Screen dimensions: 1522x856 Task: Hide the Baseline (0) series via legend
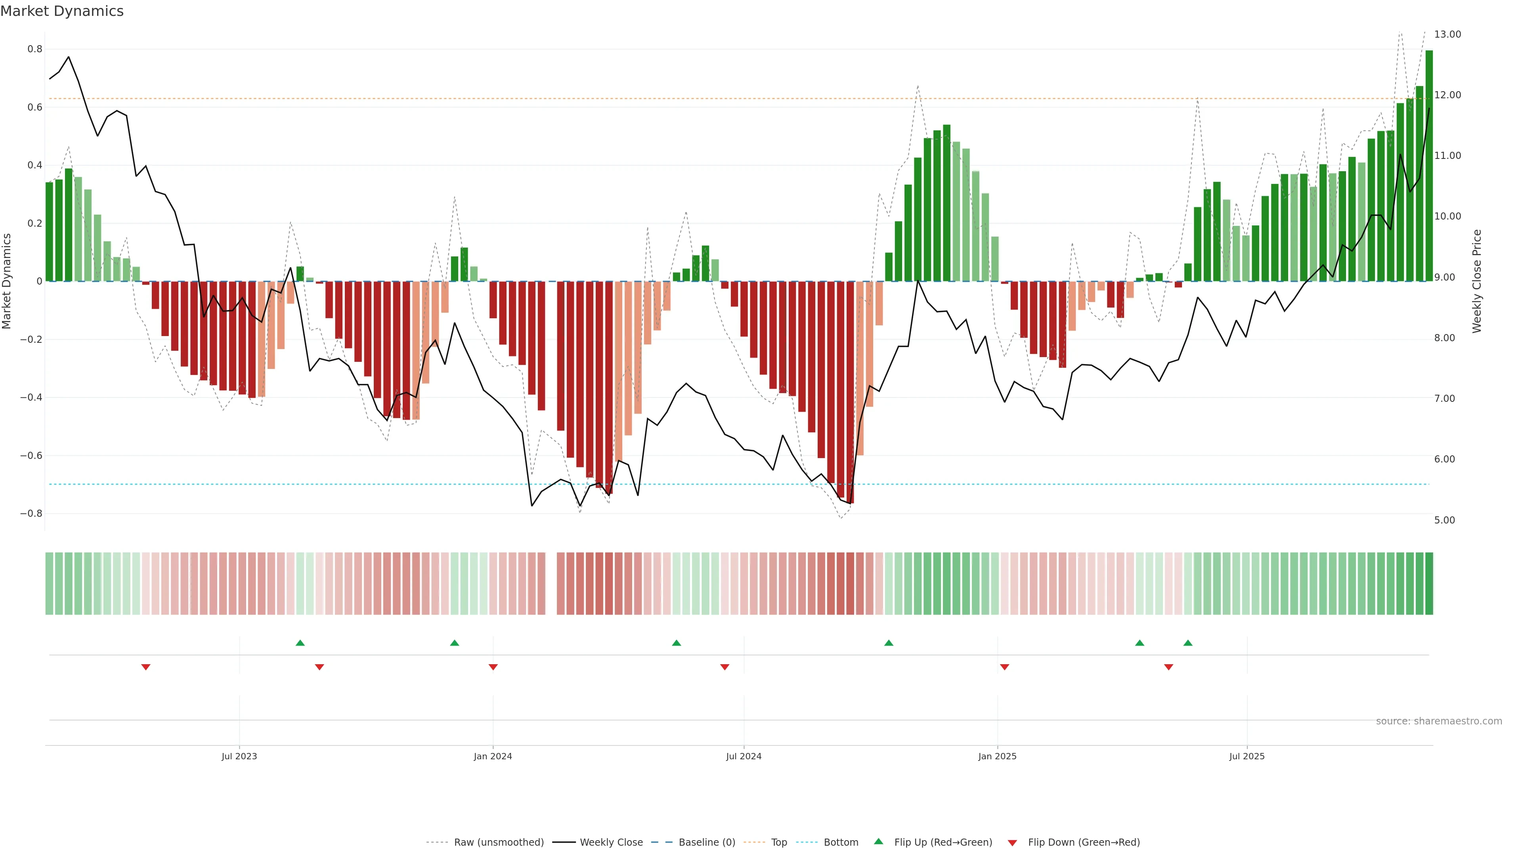(707, 843)
